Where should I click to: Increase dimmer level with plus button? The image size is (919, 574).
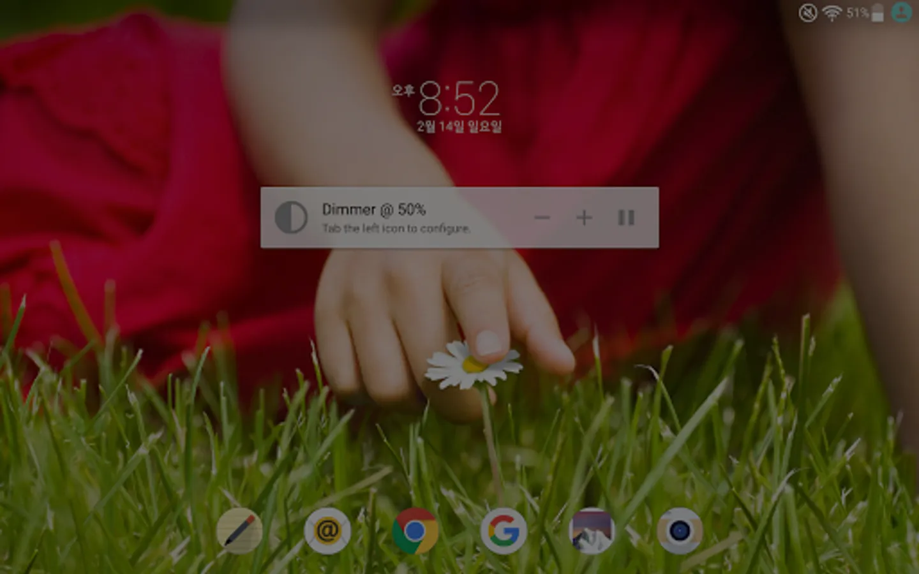[x=584, y=218]
